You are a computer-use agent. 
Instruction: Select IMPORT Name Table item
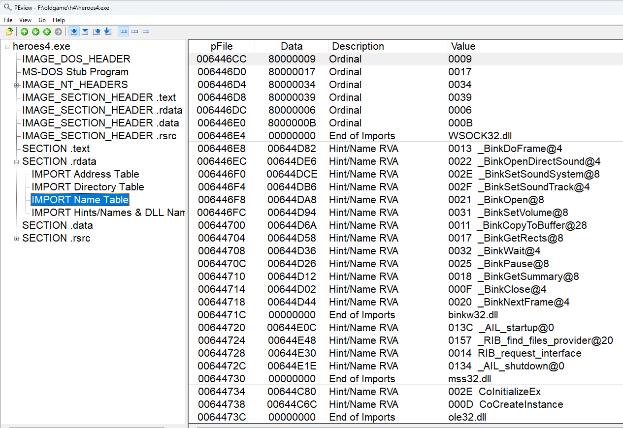(80, 200)
